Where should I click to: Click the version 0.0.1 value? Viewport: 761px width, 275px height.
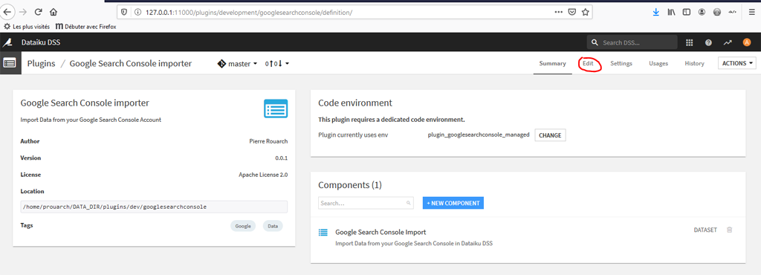pos(282,158)
